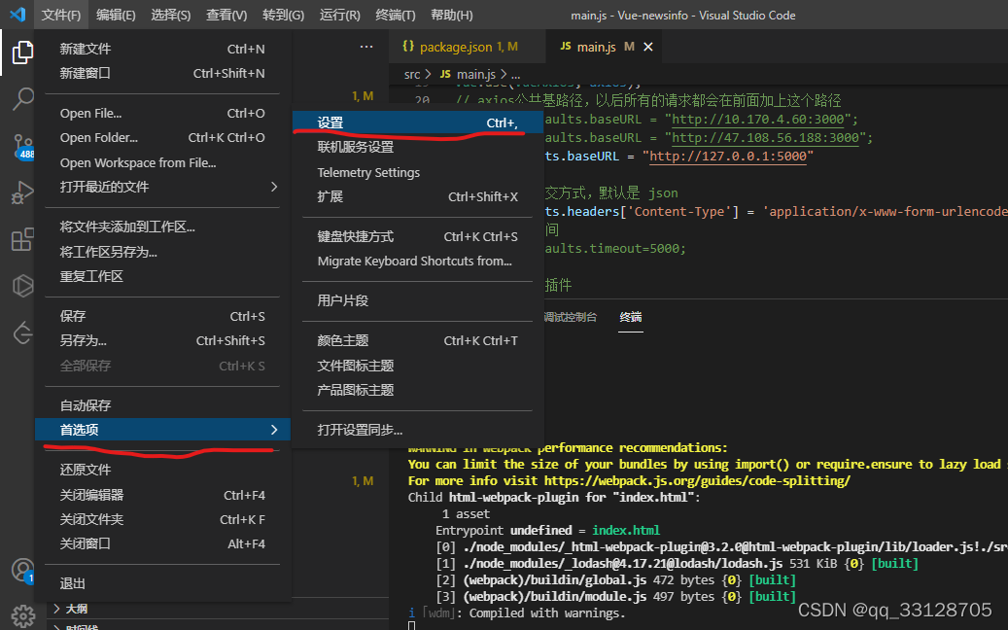This screenshot has width=1008, height=630.
Task: Open the sidebar more actions ellipsis
Action: pyautogui.click(x=366, y=47)
